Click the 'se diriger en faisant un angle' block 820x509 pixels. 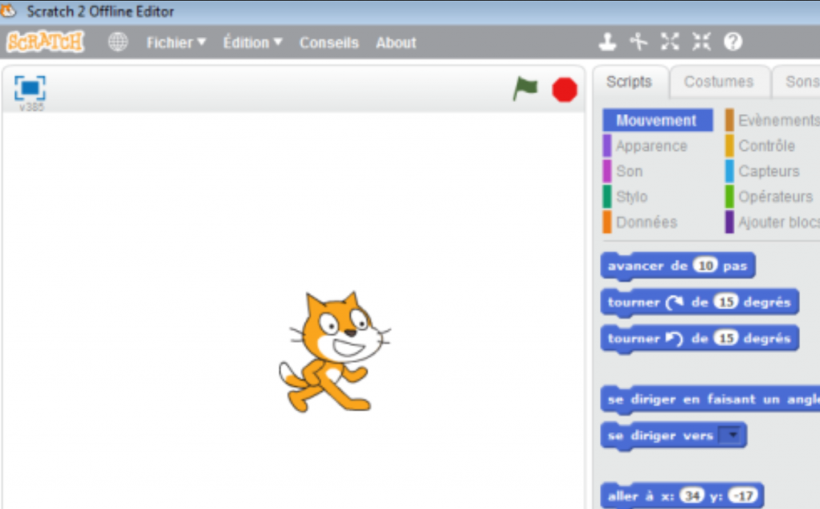coord(710,399)
